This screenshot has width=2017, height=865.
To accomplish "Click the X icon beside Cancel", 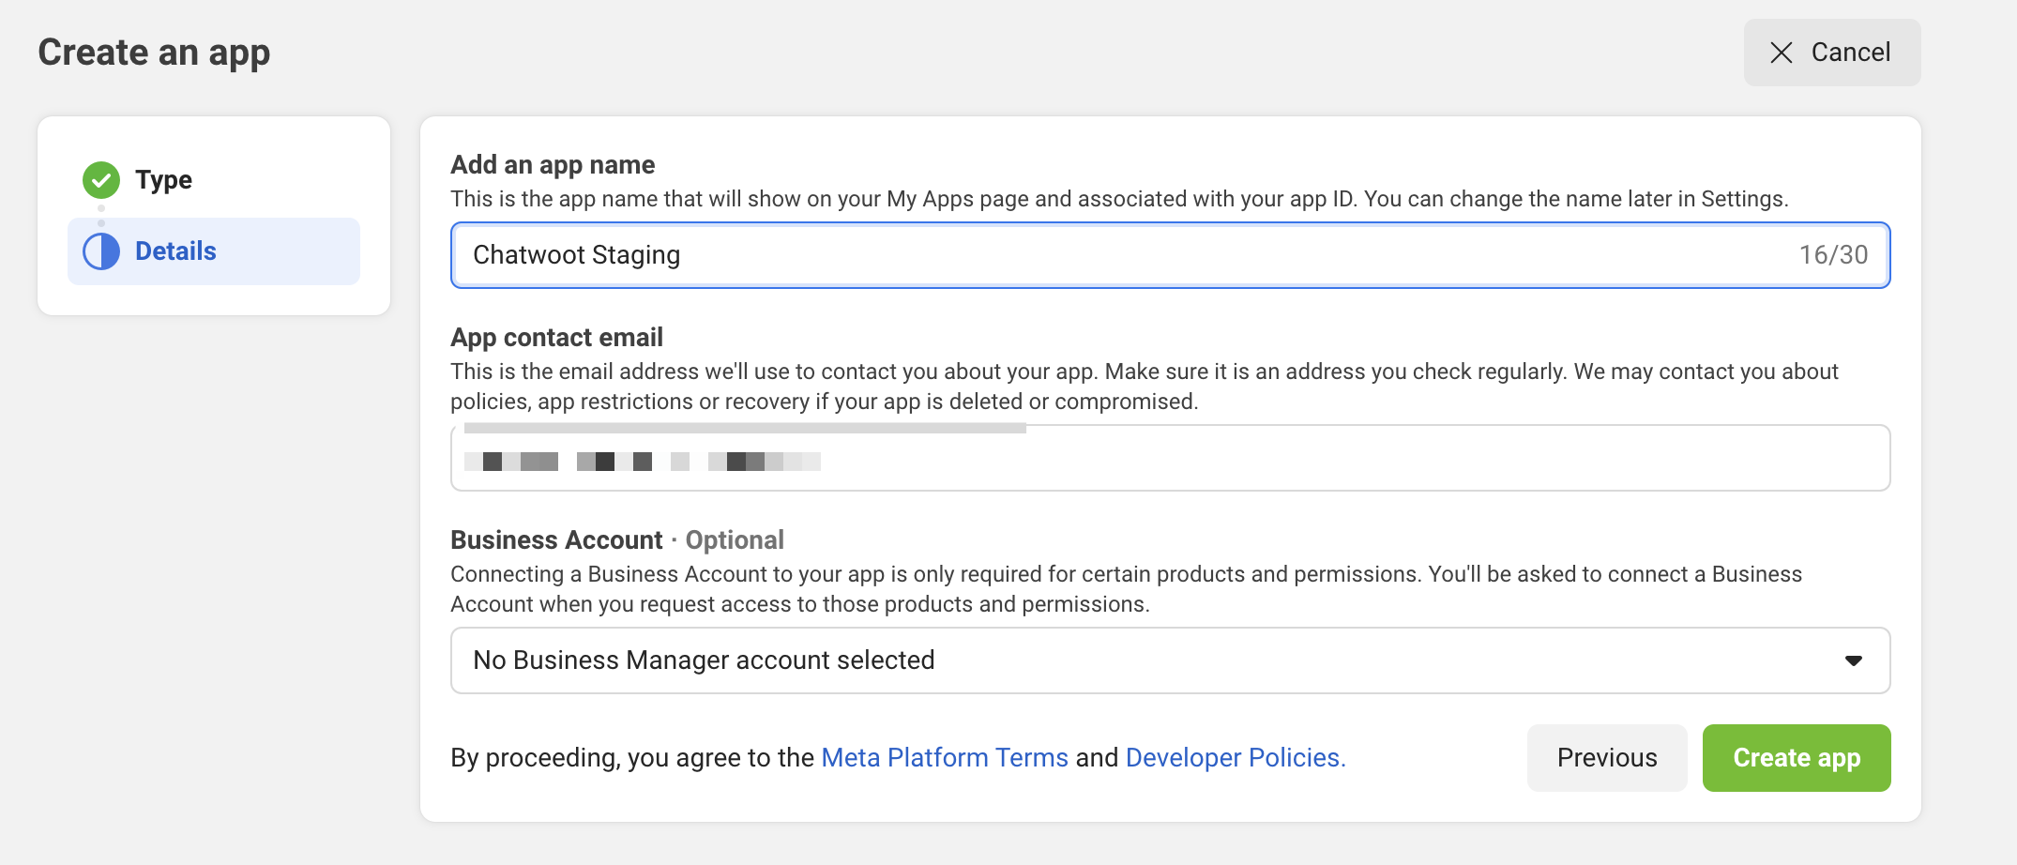I will (x=1782, y=53).
